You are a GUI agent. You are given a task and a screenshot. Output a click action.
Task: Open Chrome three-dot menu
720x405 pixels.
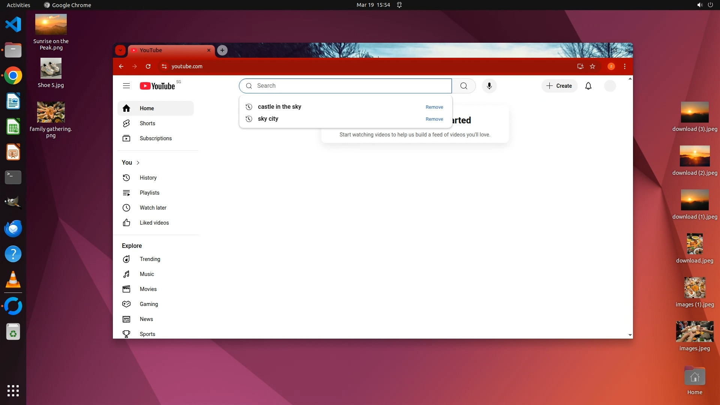(624, 66)
